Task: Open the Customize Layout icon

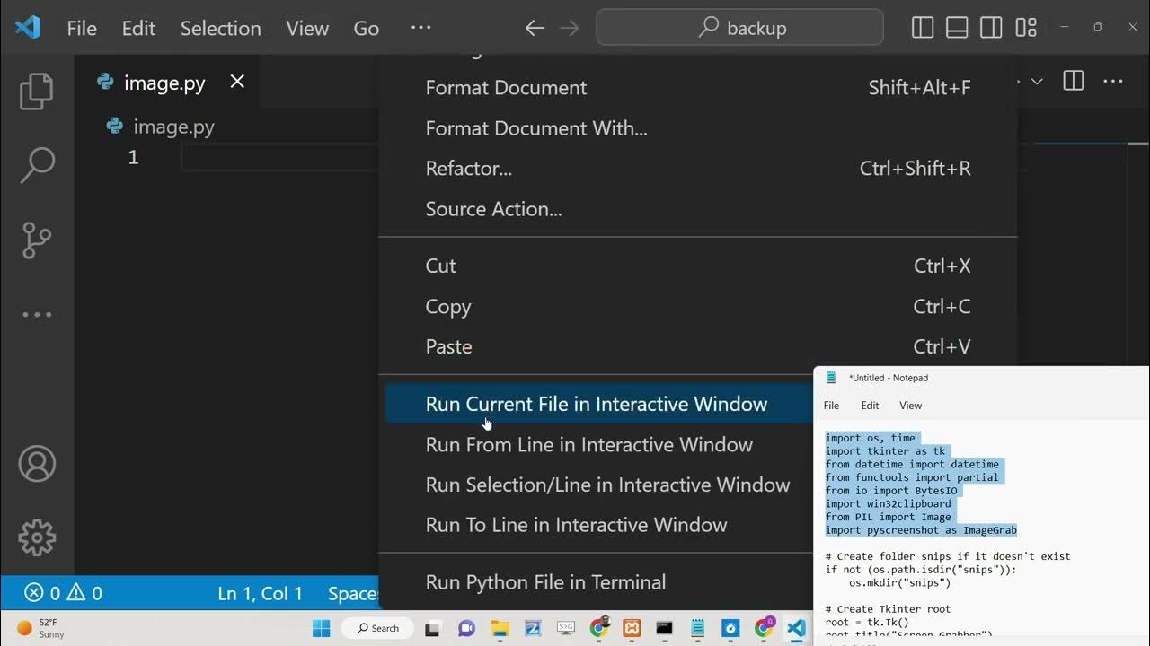Action: (1026, 28)
